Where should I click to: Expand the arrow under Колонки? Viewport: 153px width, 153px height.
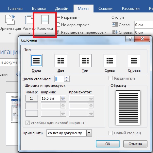[45, 33]
